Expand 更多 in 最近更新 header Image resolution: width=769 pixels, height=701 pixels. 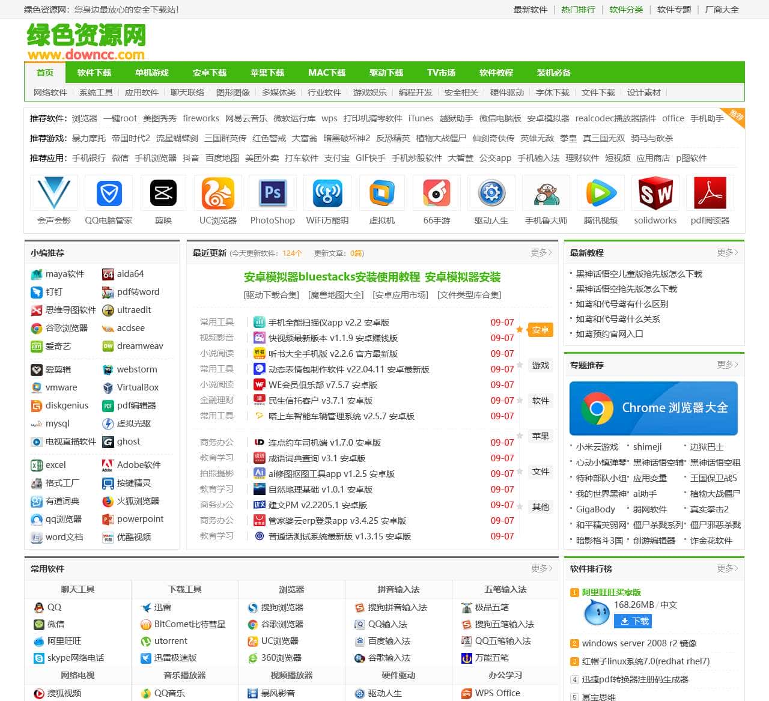(541, 252)
